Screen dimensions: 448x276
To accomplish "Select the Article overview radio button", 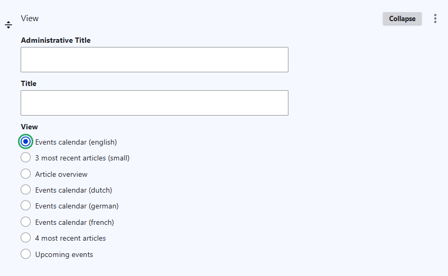I will click(25, 174).
